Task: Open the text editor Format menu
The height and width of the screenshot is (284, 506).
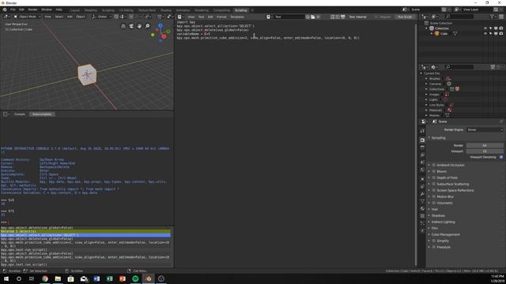Action: pos(221,17)
